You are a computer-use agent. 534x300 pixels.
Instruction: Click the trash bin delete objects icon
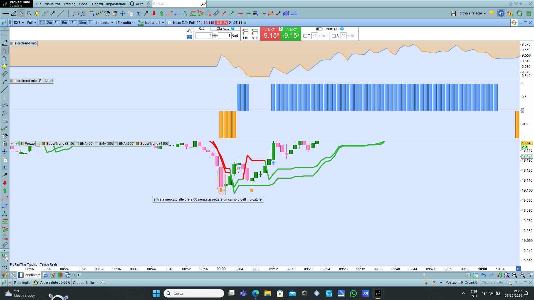115,13
